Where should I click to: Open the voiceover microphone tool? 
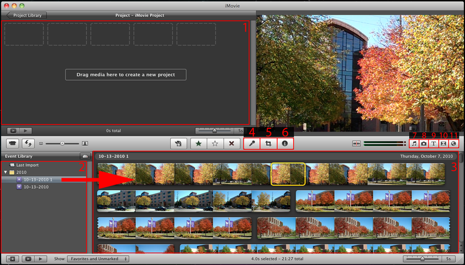click(x=252, y=143)
